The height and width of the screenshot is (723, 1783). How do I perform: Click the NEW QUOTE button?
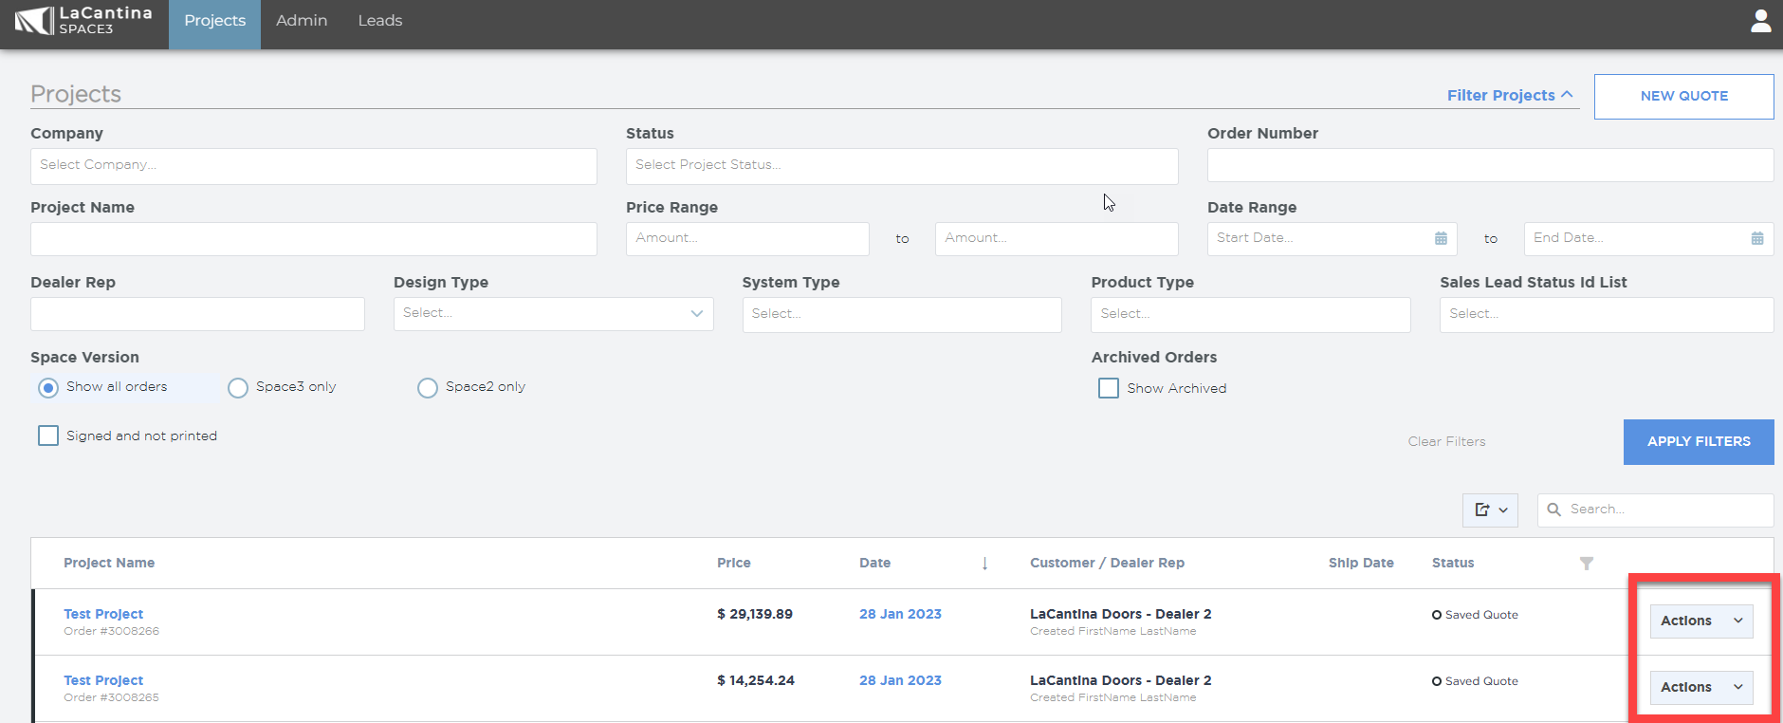1684,97
